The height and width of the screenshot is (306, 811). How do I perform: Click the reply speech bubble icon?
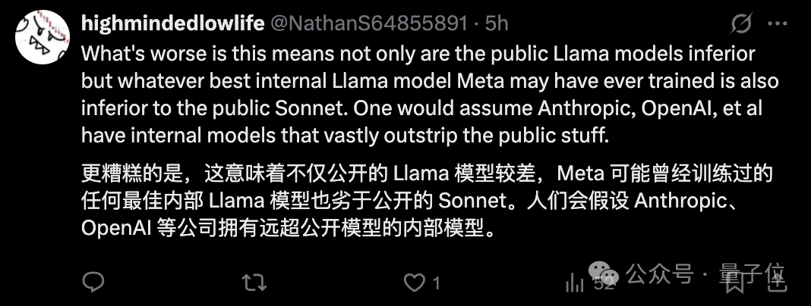coord(93,283)
